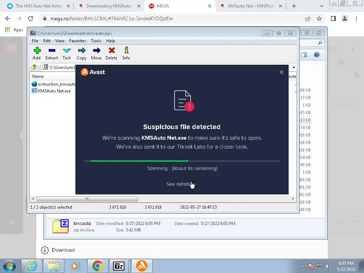Open the Apps bookmarks shortcut
The height and width of the screenshot is (273, 364).
(x=14, y=30)
